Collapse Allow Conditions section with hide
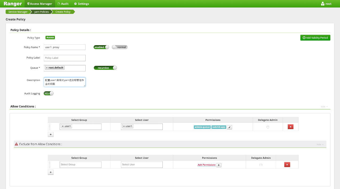Screen dimensions: 340x189 [x=324, y=107]
